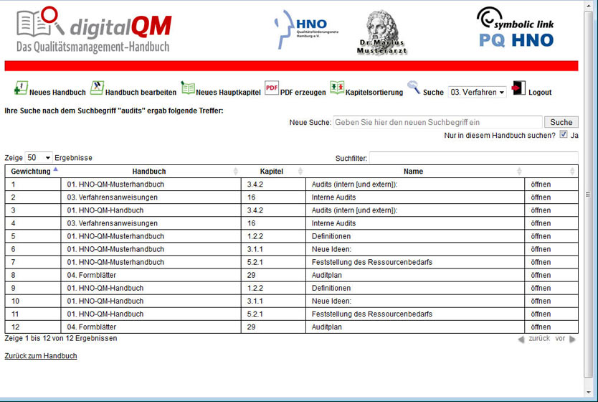The image size is (598, 402).
Task: Sort the last öffnen column
Action: 572,172
